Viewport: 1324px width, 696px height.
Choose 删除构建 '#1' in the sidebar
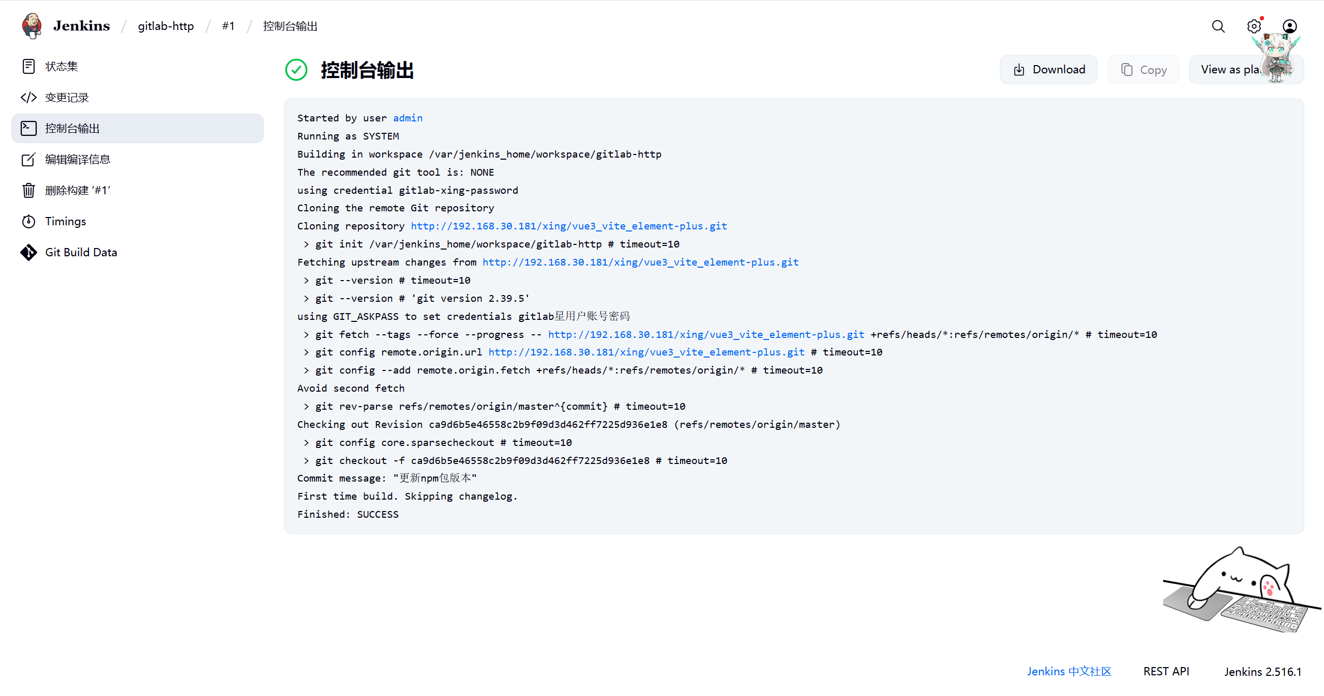(x=138, y=190)
